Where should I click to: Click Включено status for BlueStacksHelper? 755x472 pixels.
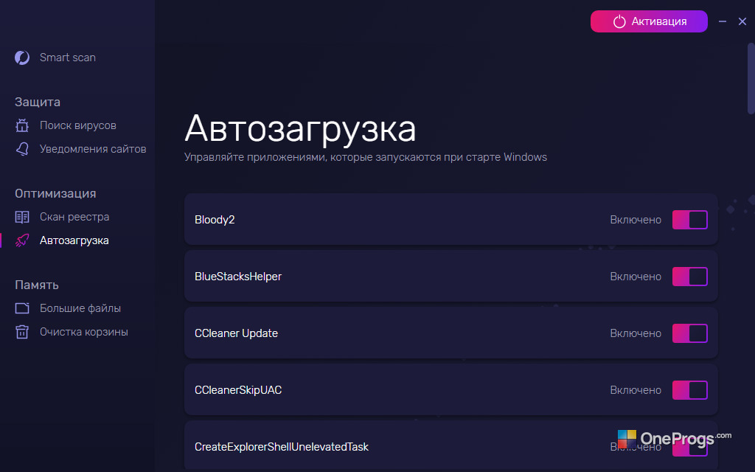pyautogui.click(x=636, y=277)
